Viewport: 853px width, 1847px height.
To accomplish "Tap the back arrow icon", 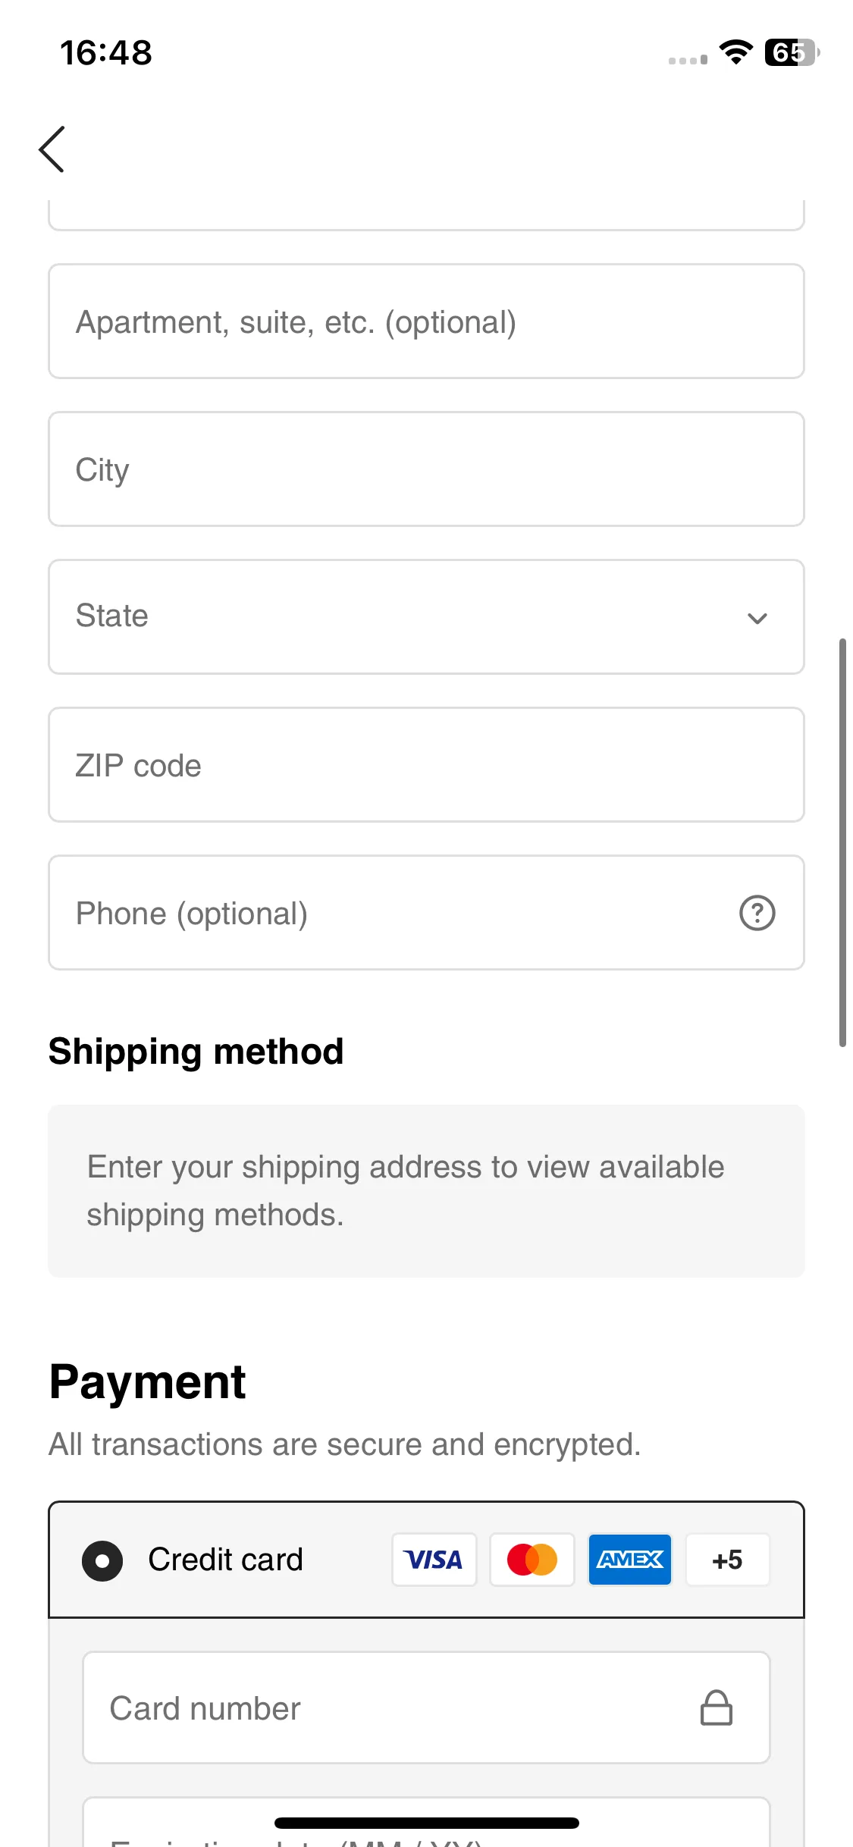I will pos(52,149).
